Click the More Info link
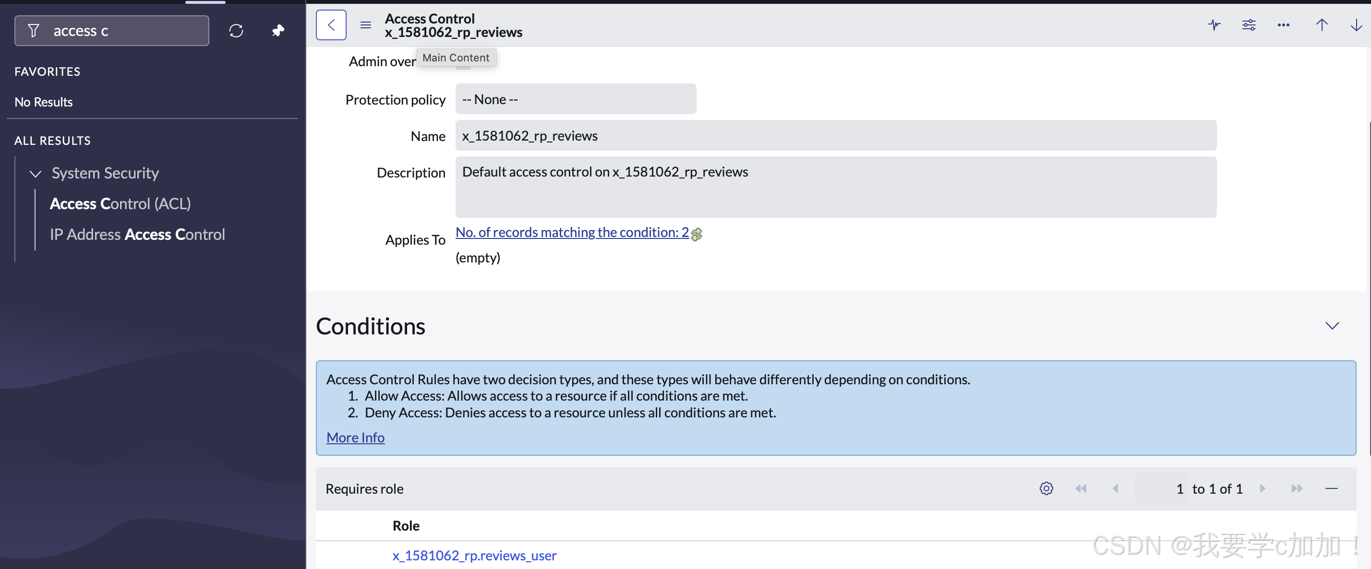Image resolution: width=1371 pixels, height=569 pixels. tap(355, 437)
